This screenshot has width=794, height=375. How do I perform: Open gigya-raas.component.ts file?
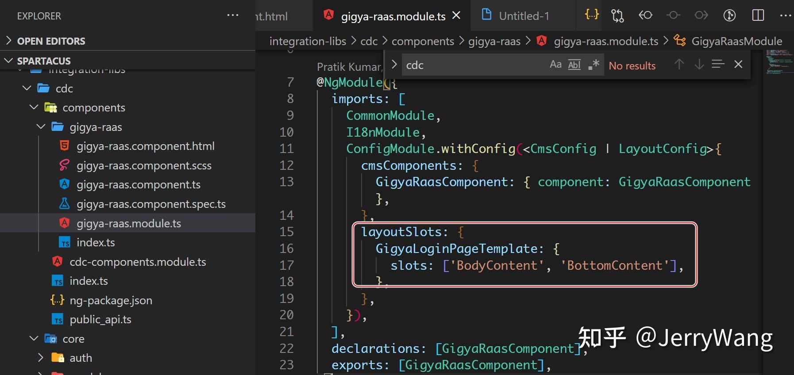click(138, 184)
